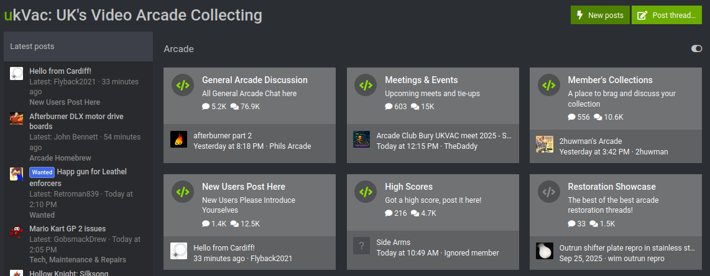Open General Arcade Discussion forum icon

tap(182, 86)
